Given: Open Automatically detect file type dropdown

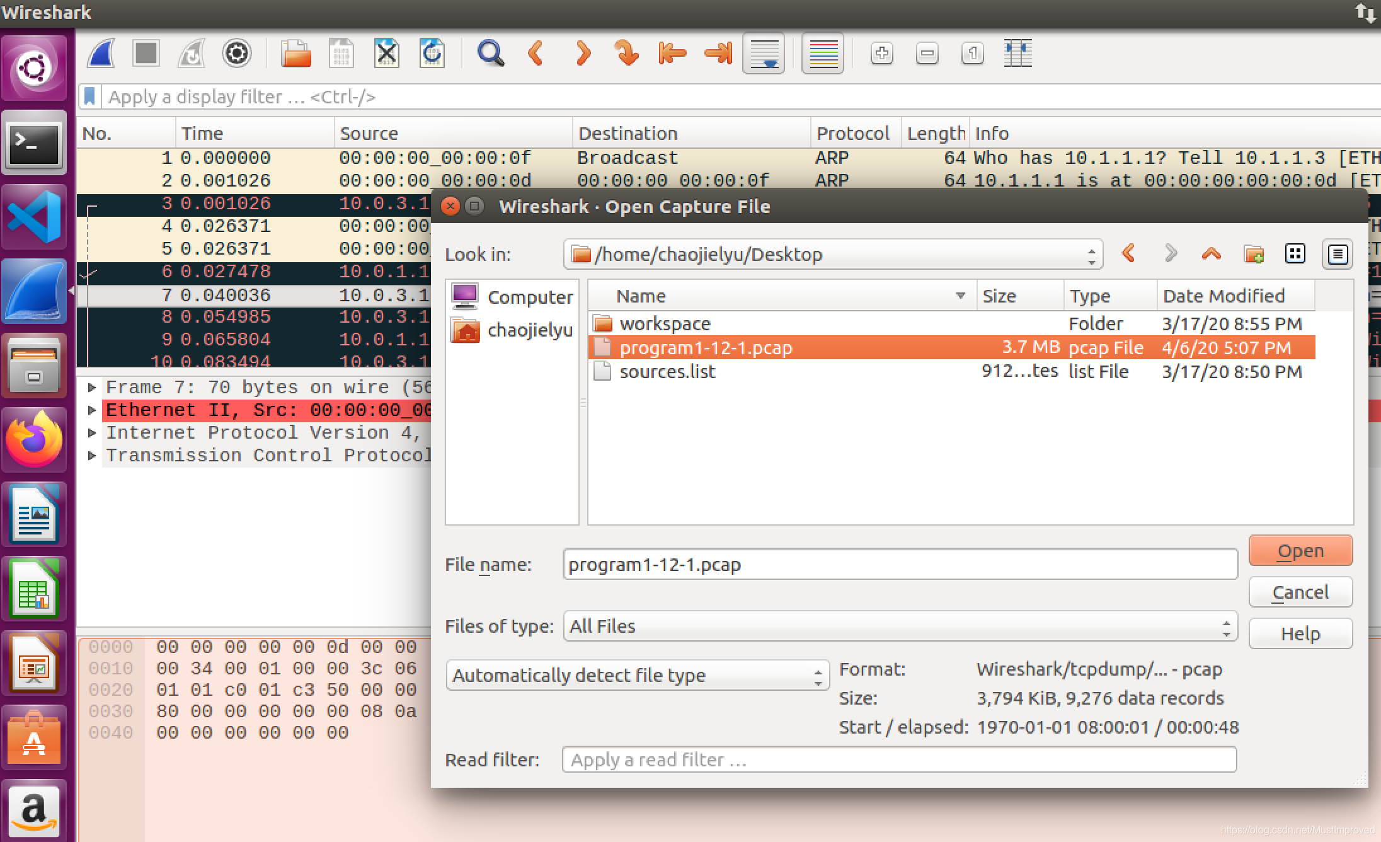Looking at the screenshot, I should pos(638,675).
